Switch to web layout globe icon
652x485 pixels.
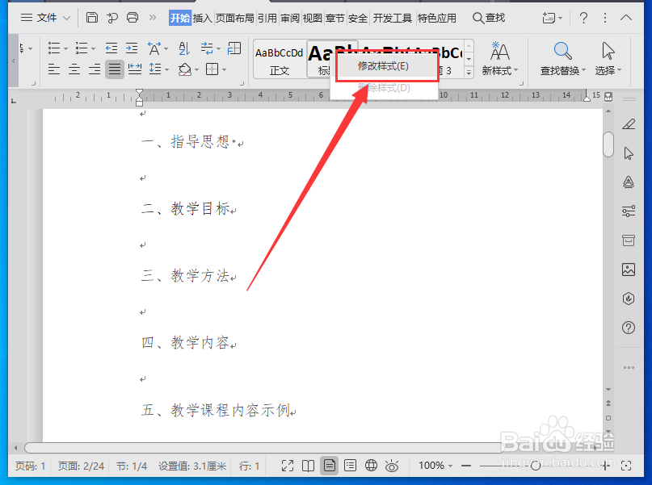tap(371, 466)
